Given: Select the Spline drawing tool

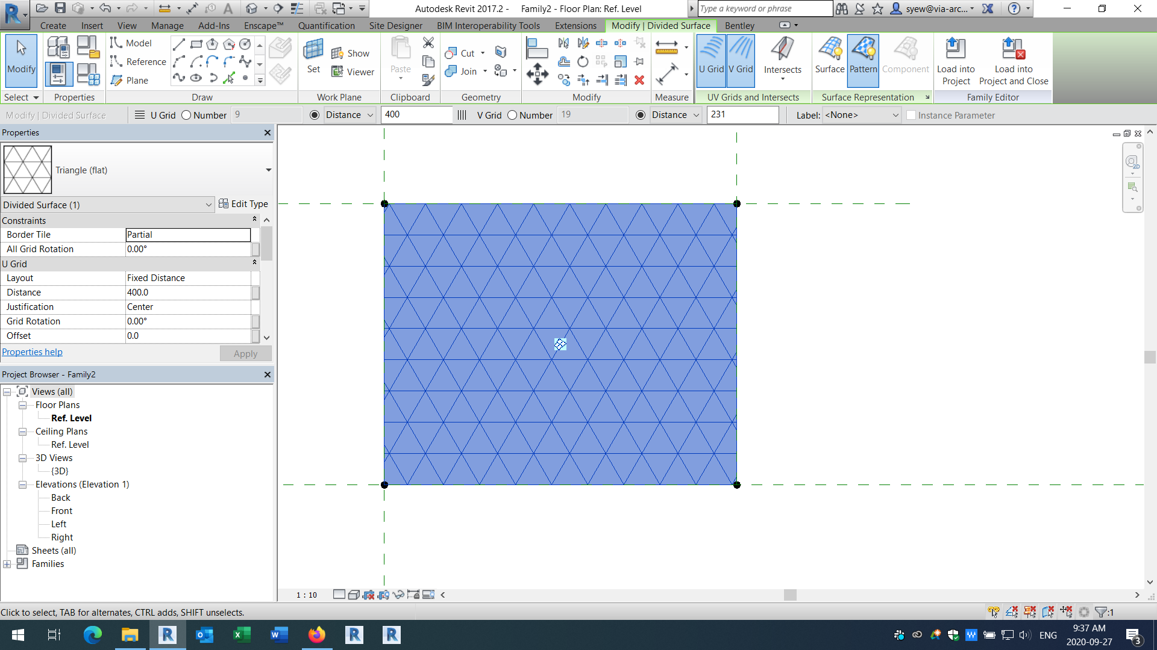Looking at the screenshot, I should coord(178,77).
